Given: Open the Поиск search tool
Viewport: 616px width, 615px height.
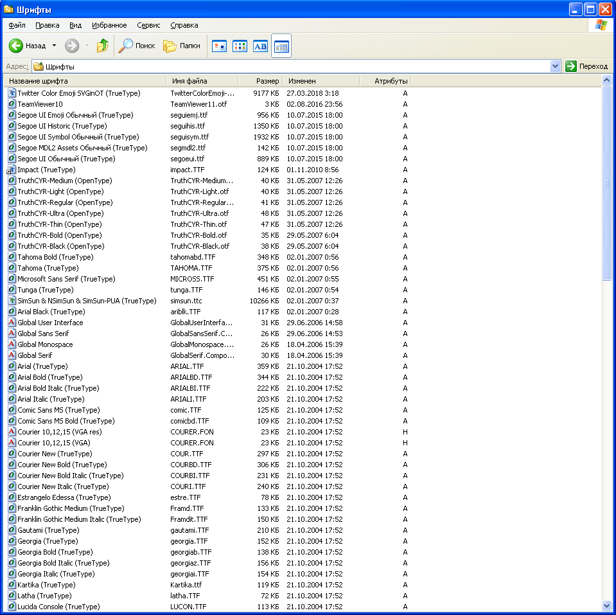Looking at the screenshot, I should click(x=137, y=46).
